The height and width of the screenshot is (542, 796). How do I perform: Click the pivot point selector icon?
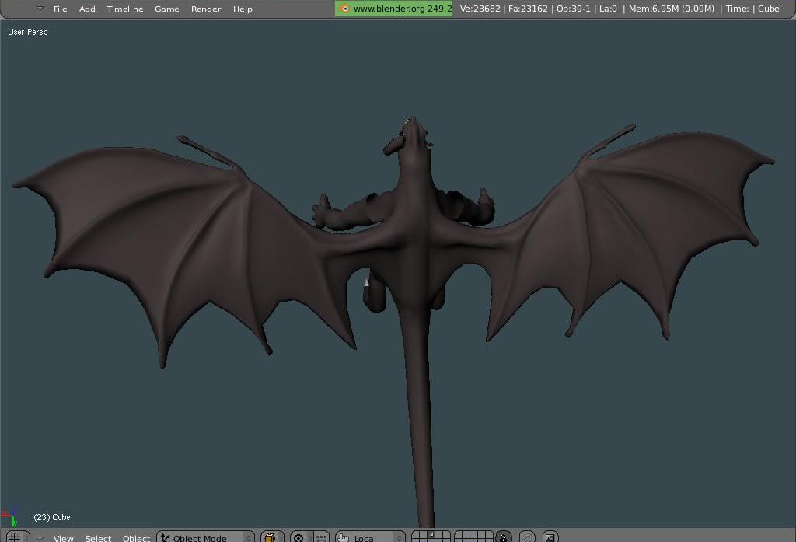click(299, 537)
